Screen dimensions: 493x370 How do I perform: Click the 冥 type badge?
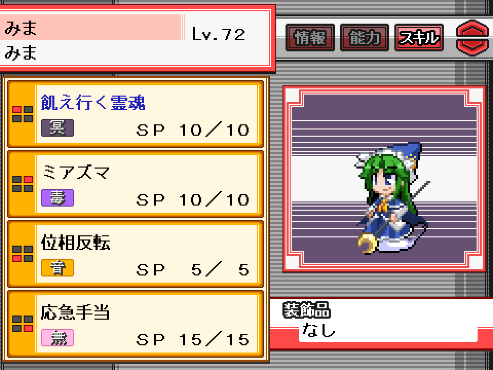tap(58, 128)
